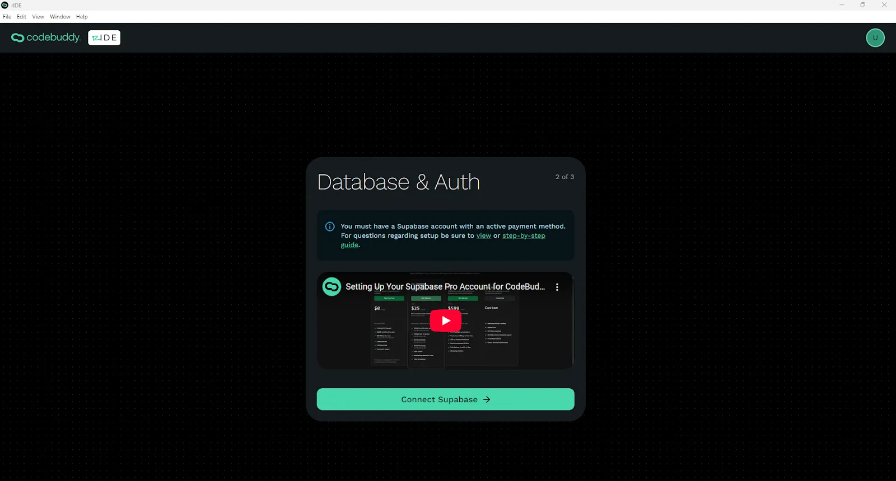
Task: Open the Help menu
Action: tap(82, 17)
